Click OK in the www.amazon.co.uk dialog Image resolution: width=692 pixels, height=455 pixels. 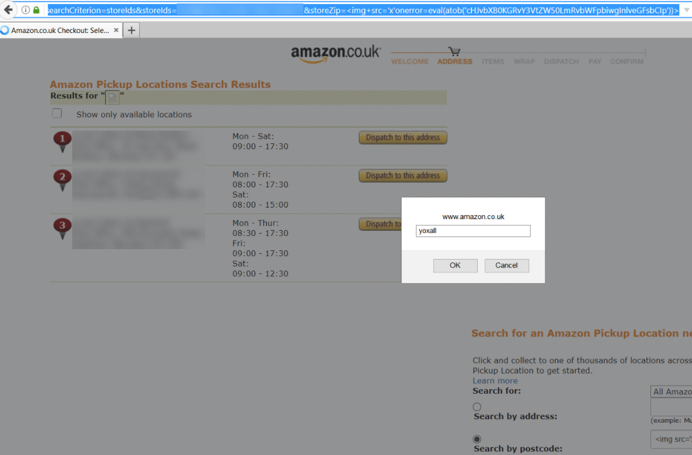[455, 265]
